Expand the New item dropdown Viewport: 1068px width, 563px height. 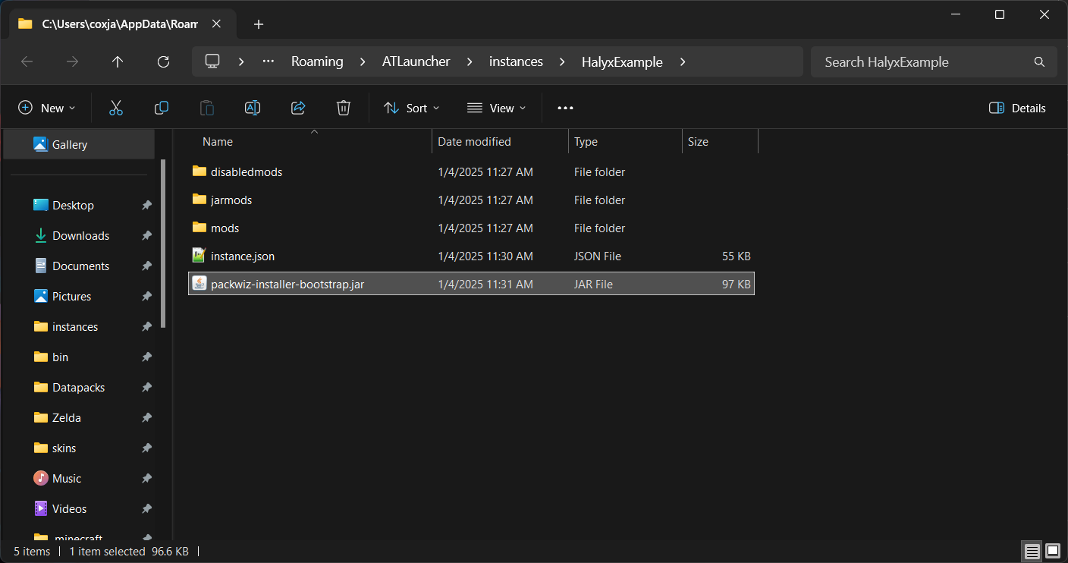click(x=47, y=108)
